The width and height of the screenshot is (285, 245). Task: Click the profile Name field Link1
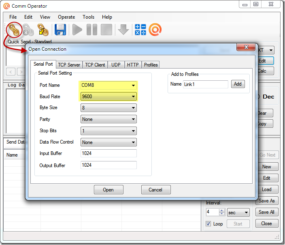[205, 84]
